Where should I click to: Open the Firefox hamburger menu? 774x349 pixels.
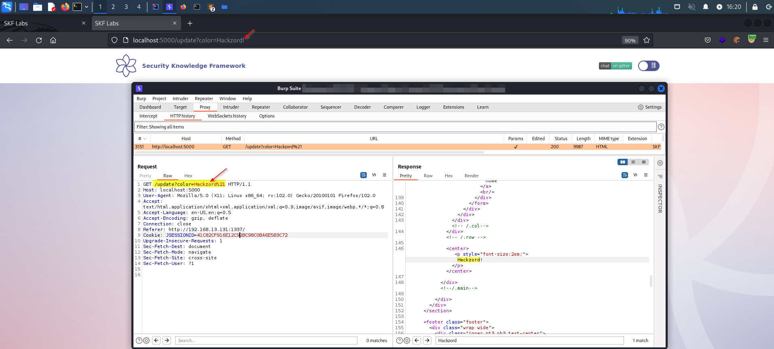tap(766, 40)
